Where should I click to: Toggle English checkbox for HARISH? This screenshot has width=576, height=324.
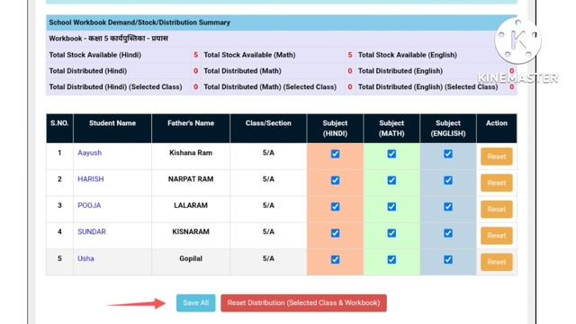click(448, 180)
